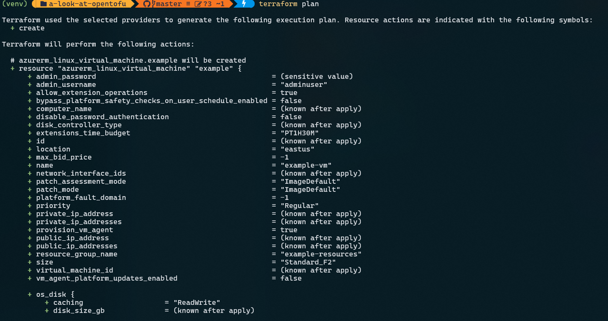Click the "eastus" location value
This screenshot has height=321, width=608.
(x=297, y=149)
